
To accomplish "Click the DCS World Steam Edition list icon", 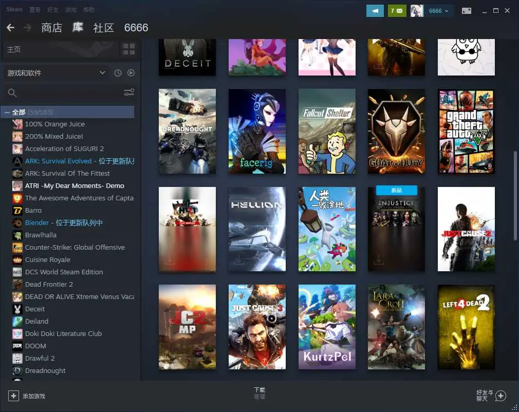I will [17, 272].
